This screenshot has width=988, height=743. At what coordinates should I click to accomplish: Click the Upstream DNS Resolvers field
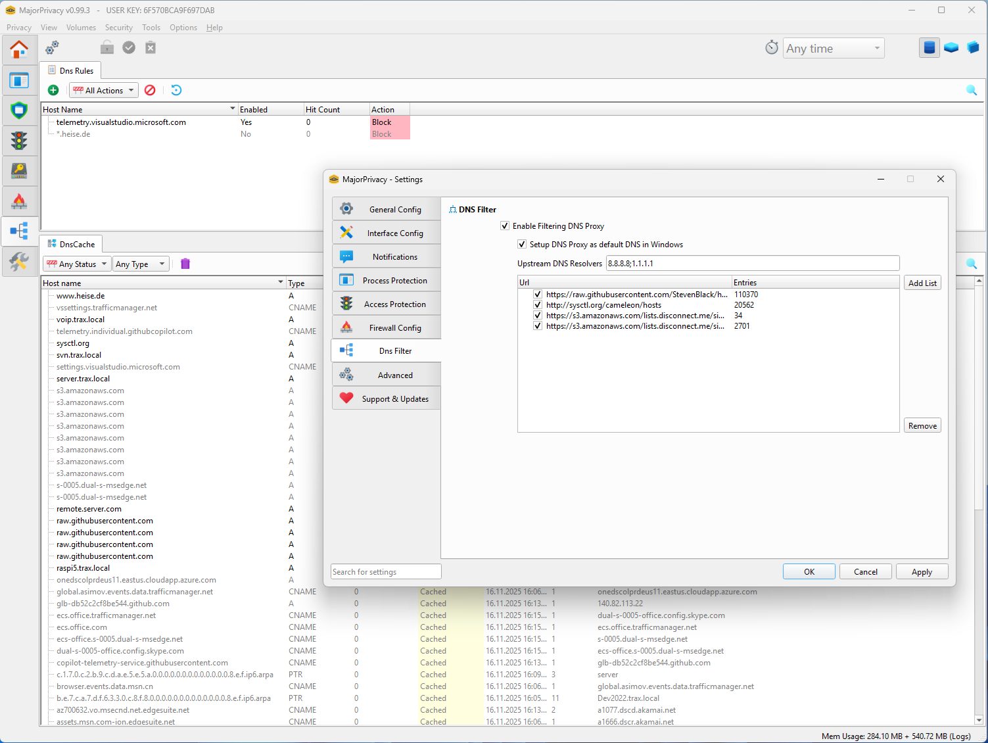752,263
